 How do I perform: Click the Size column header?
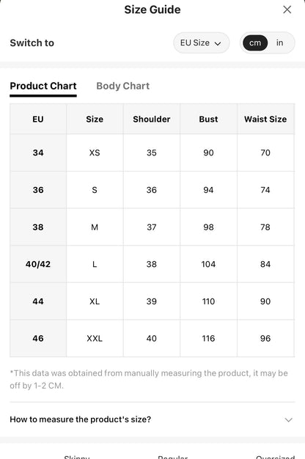coord(95,119)
